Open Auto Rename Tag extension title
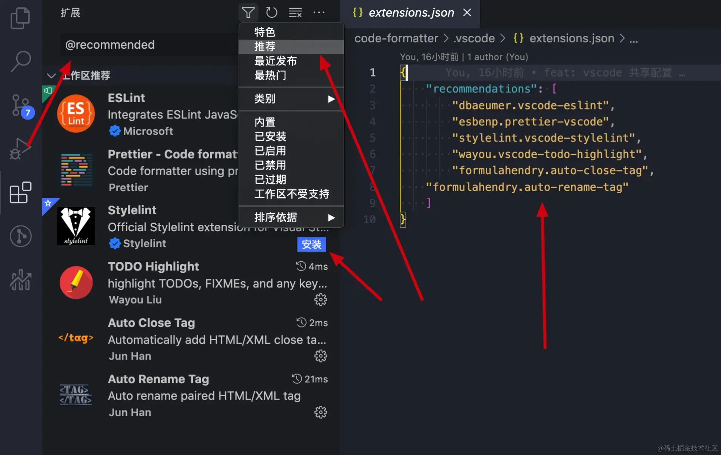The height and width of the screenshot is (455, 721). [x=158, y=379]
